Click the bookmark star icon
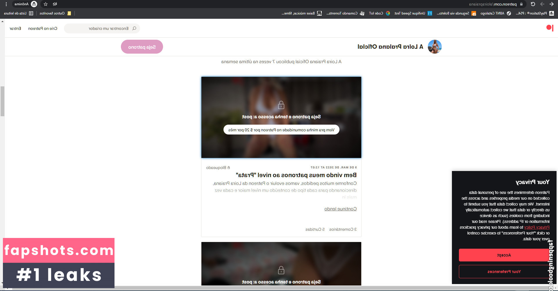558x291 pixels. click(x=46, y=4)
